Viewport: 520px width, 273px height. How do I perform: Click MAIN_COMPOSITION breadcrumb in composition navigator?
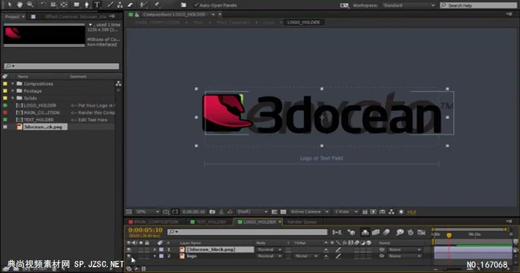157,22
